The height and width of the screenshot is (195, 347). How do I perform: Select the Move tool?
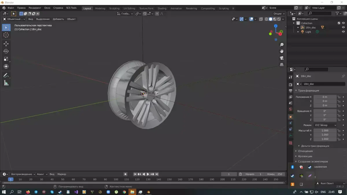pyautogui.click(x=6, y=44)
